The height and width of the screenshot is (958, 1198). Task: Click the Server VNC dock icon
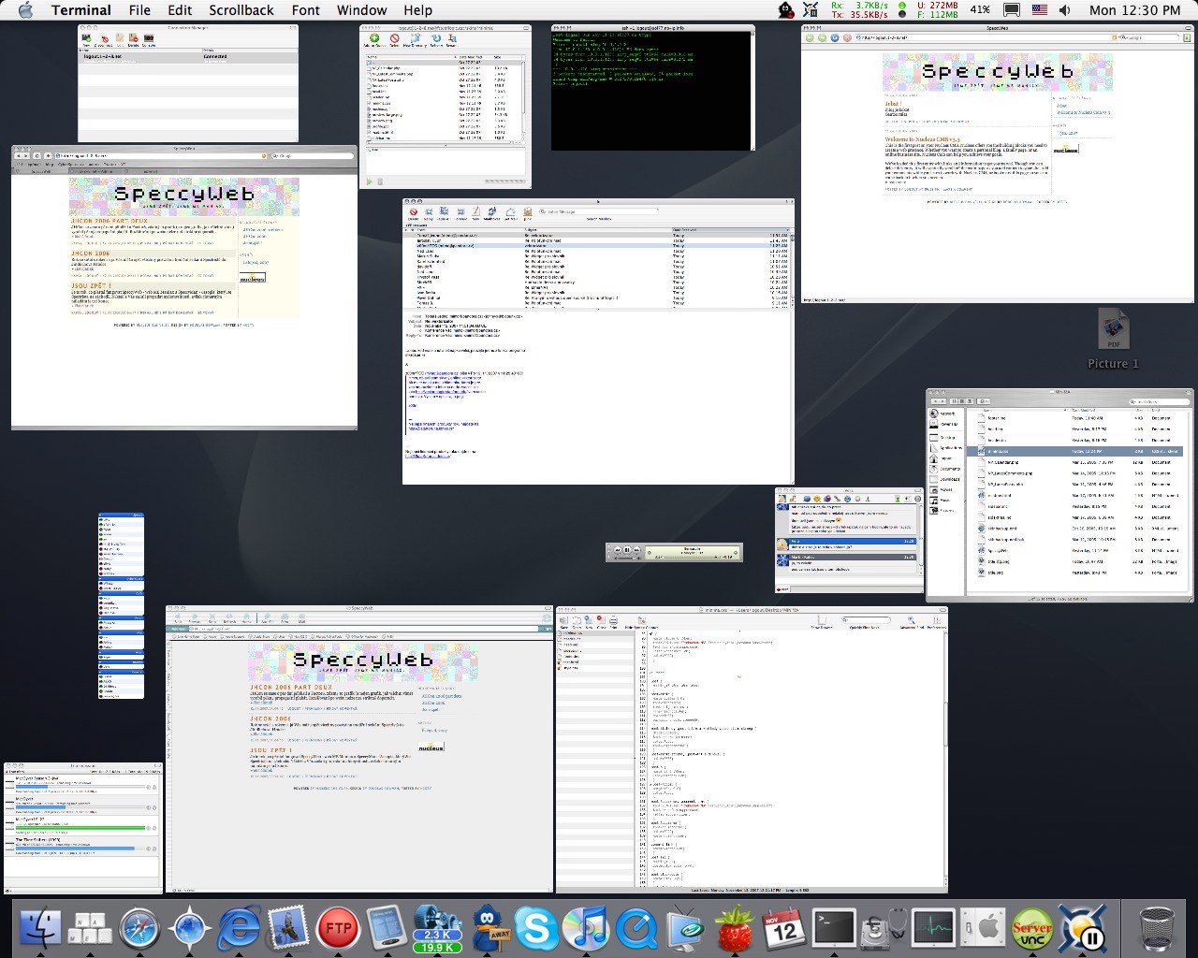click(x=1031, y=929)
